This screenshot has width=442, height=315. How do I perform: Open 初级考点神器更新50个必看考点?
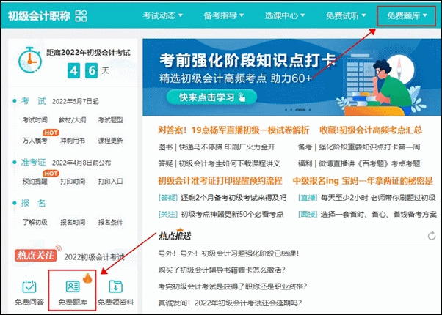[x=232, y=215]
